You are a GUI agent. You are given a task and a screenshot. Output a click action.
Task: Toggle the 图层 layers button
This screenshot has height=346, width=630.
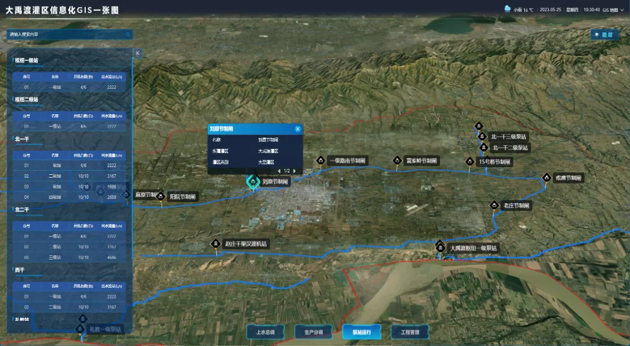point(604,35)
